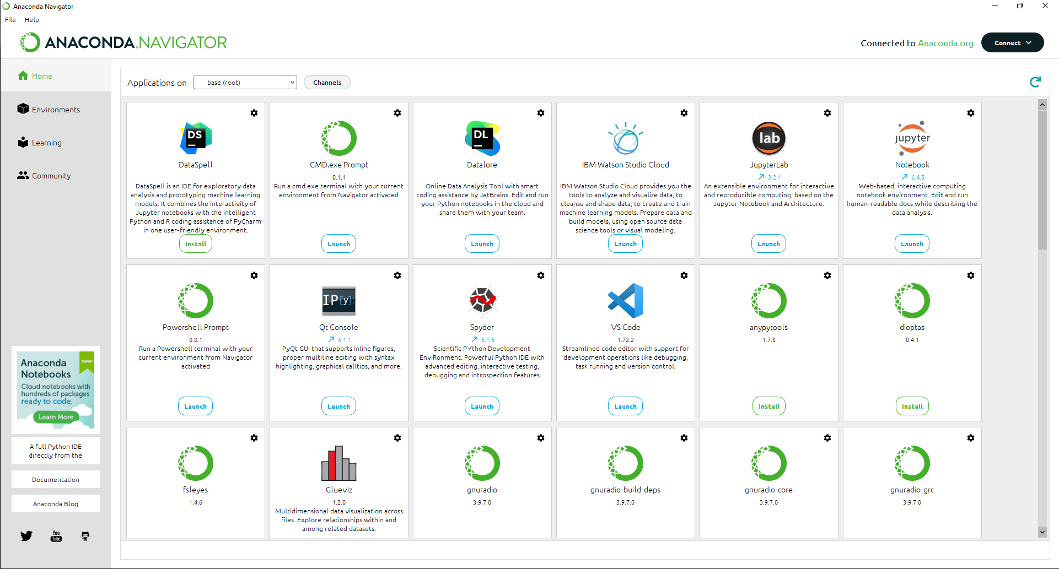Click the Jupyter Notebook app icon
The height and width of the screenshot is (569, 1059).
pos(912,138)
